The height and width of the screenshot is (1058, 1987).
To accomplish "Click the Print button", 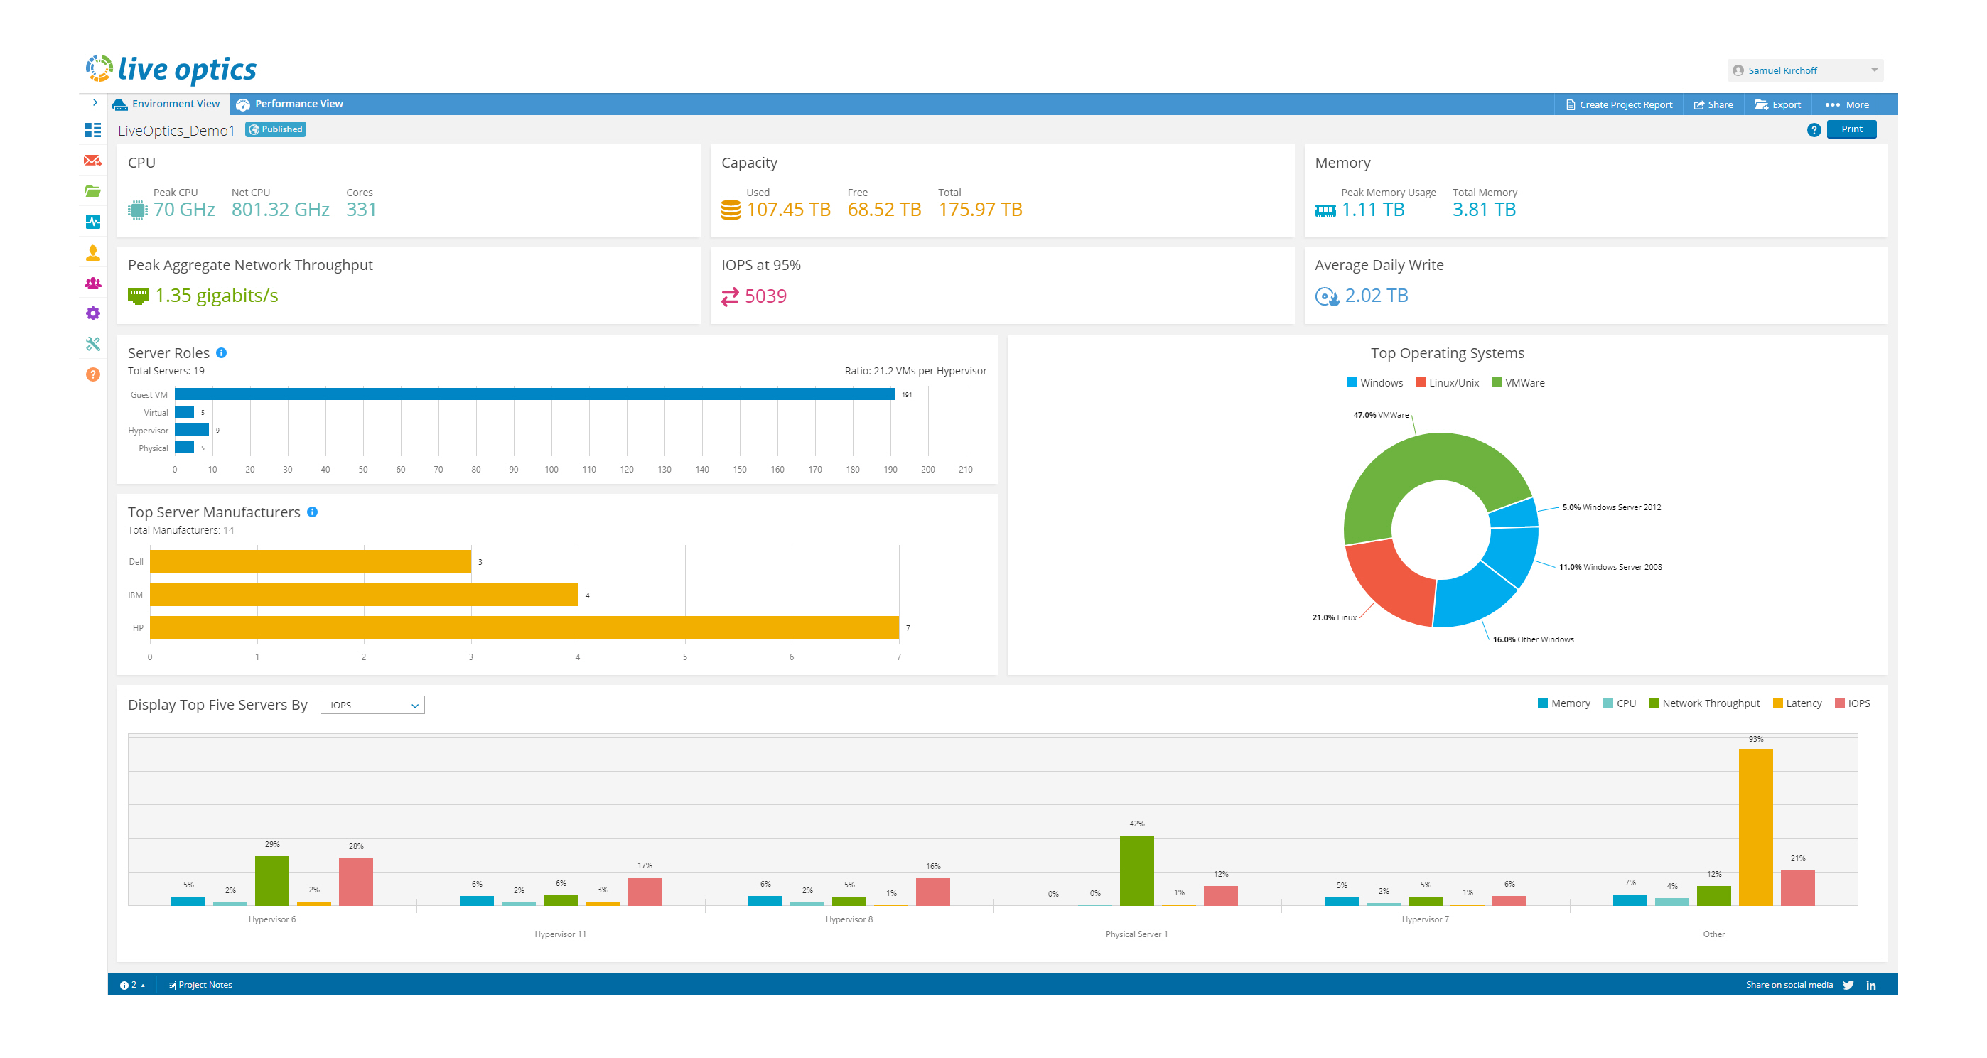I will 1851,129.
